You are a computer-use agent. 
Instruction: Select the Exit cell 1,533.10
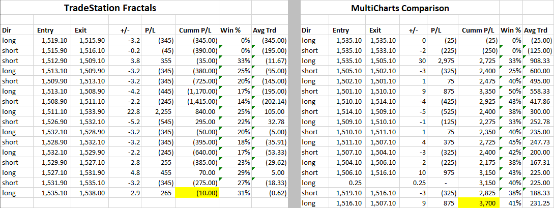[384, 50]
